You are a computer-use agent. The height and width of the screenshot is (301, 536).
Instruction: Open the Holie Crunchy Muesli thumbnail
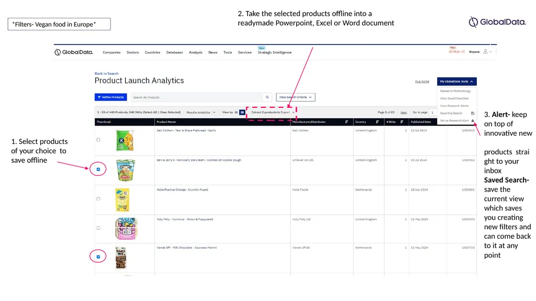pos(122,200)
